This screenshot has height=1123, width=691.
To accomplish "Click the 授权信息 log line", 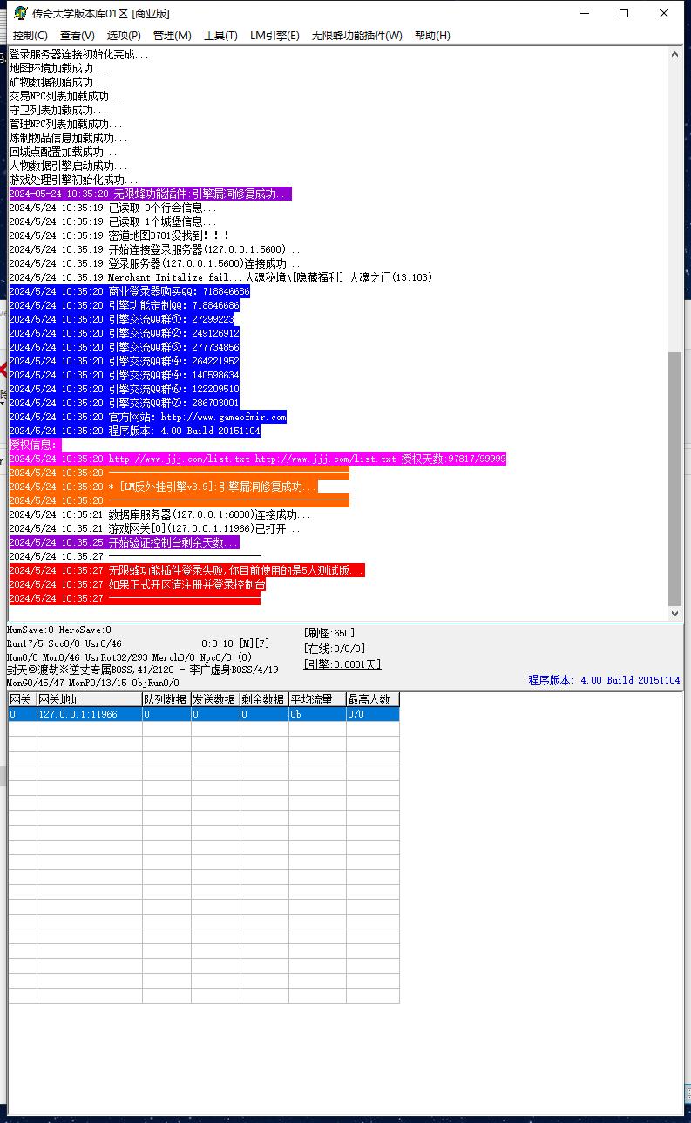I will tap(35, 445).
